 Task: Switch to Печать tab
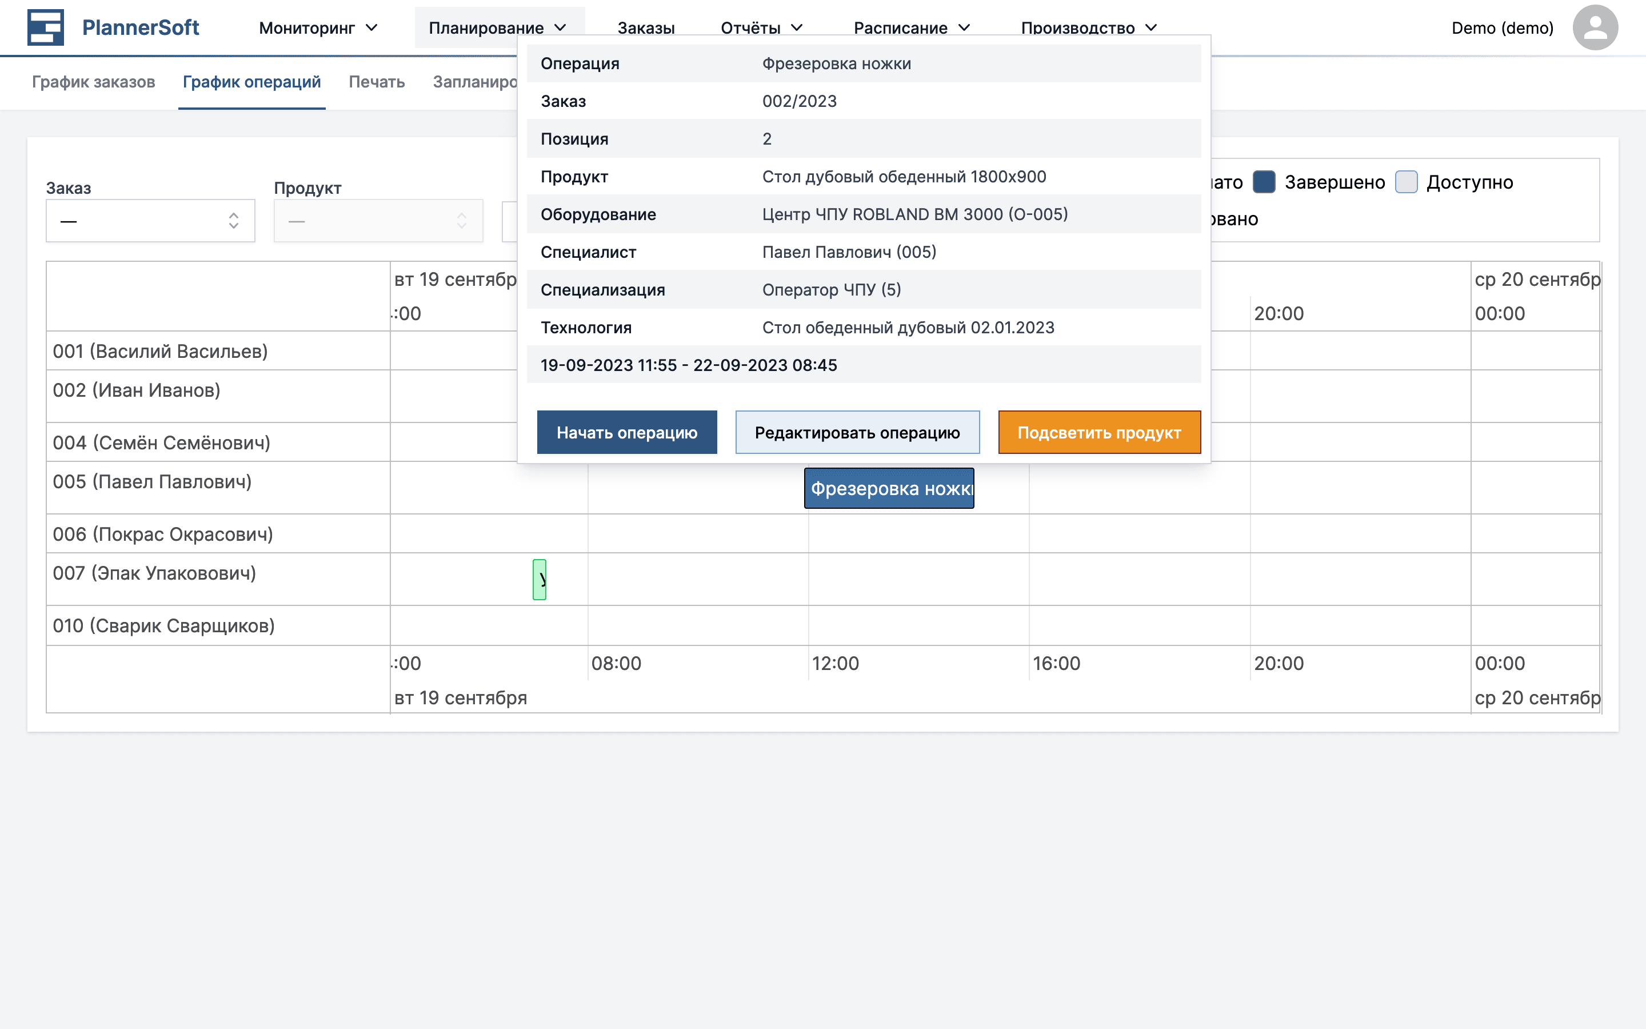pos(376,82)
